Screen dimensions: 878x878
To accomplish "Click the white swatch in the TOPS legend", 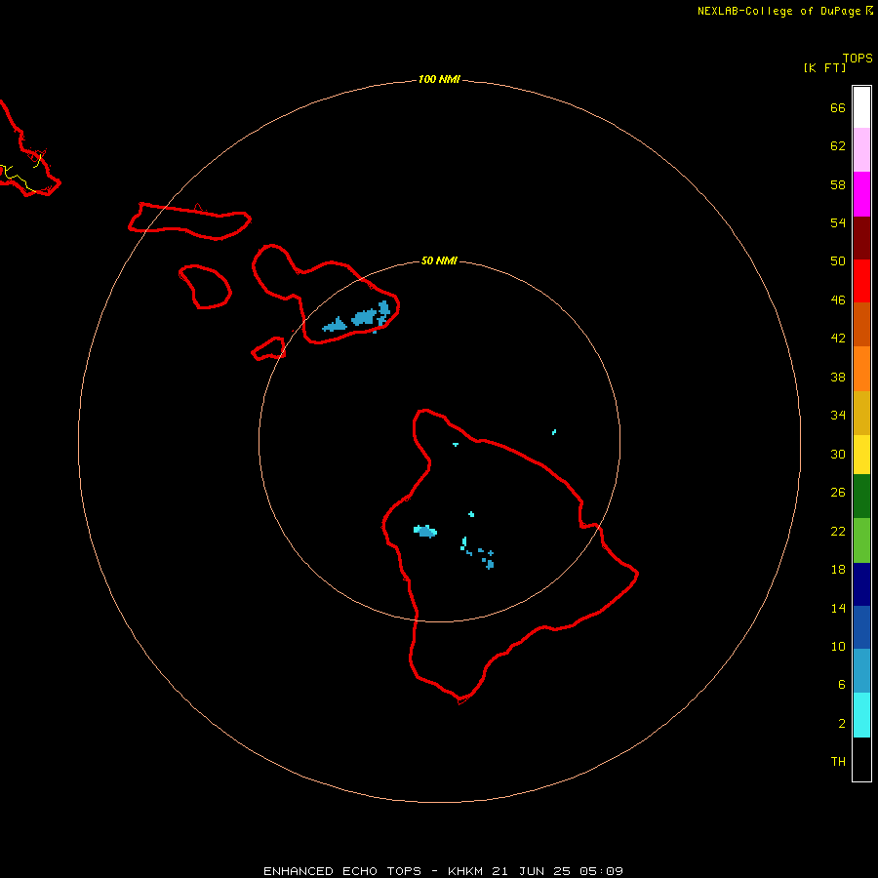I will (861, 107).
